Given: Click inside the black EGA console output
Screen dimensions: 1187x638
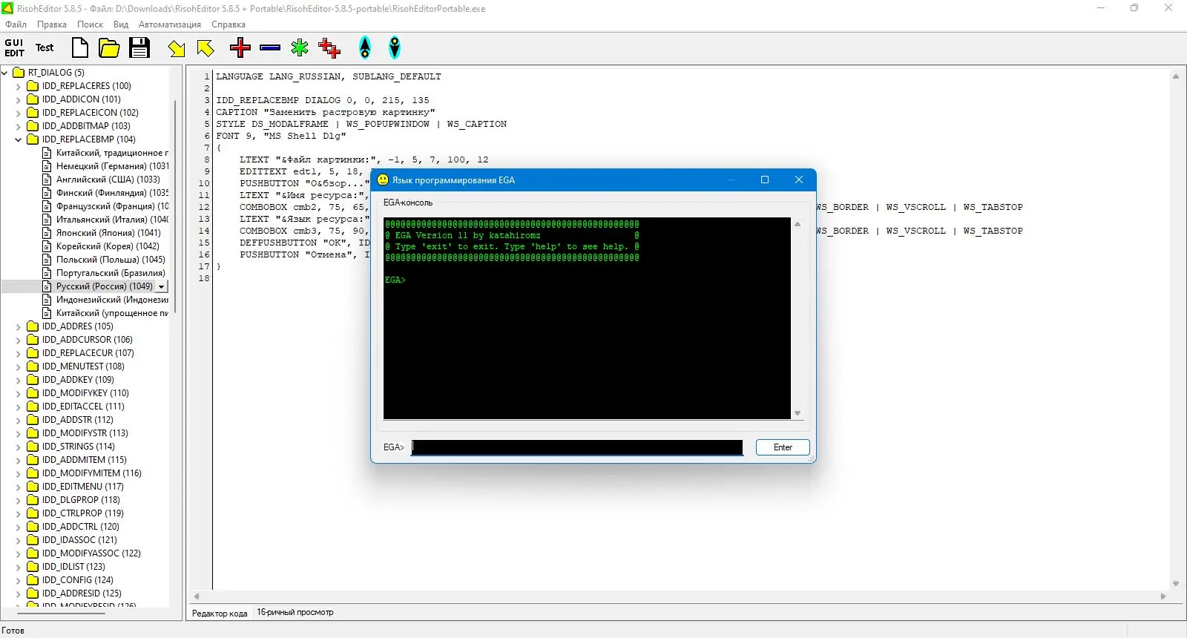Looking at the screenshot, I should 587,318.
